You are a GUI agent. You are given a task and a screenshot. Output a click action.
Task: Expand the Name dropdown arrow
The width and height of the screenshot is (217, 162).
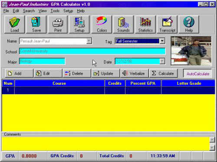coord(89,41)
